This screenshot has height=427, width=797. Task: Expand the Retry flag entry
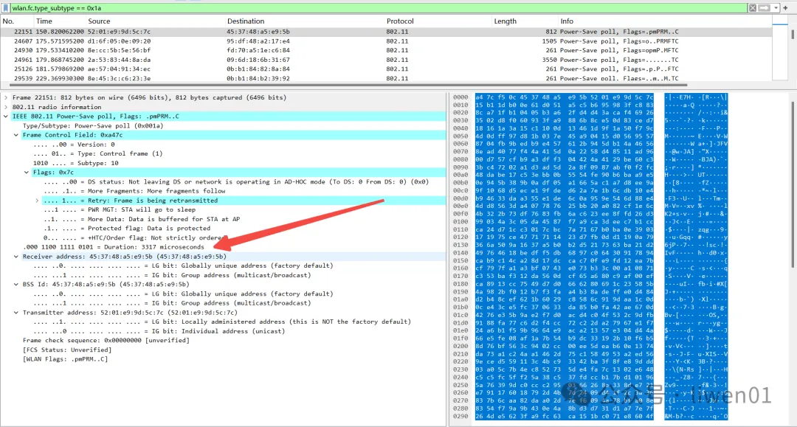pyautogui.click(x=36, y=201)
